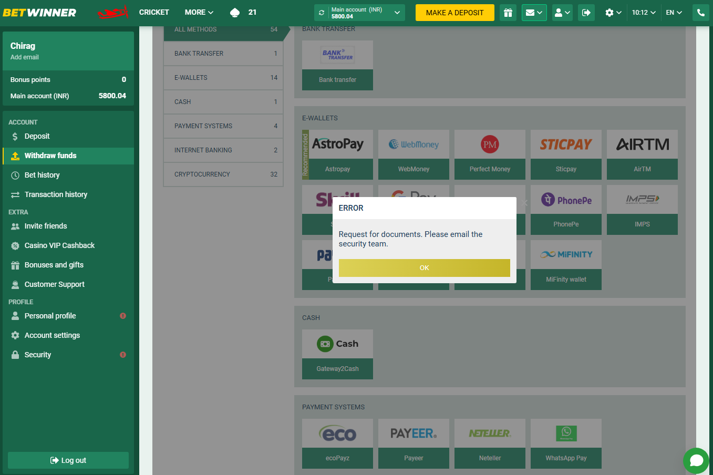Expand the MORE menu

[199, 12]
